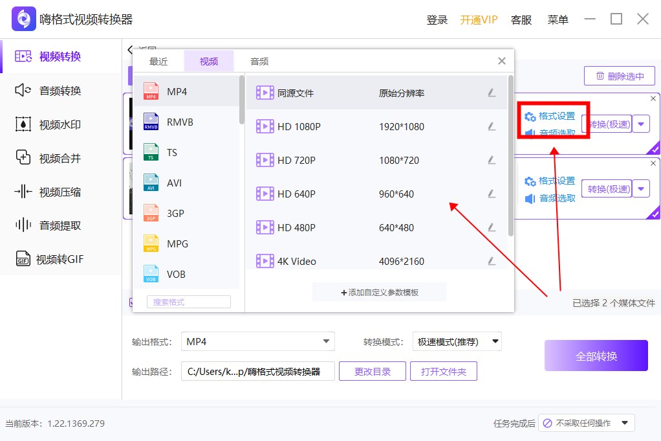Image resolution: width=661 pixels, height=441 pixels.
Task: Open the 转换模式 conversion mode dropdown
Action: tap(457, 341)
